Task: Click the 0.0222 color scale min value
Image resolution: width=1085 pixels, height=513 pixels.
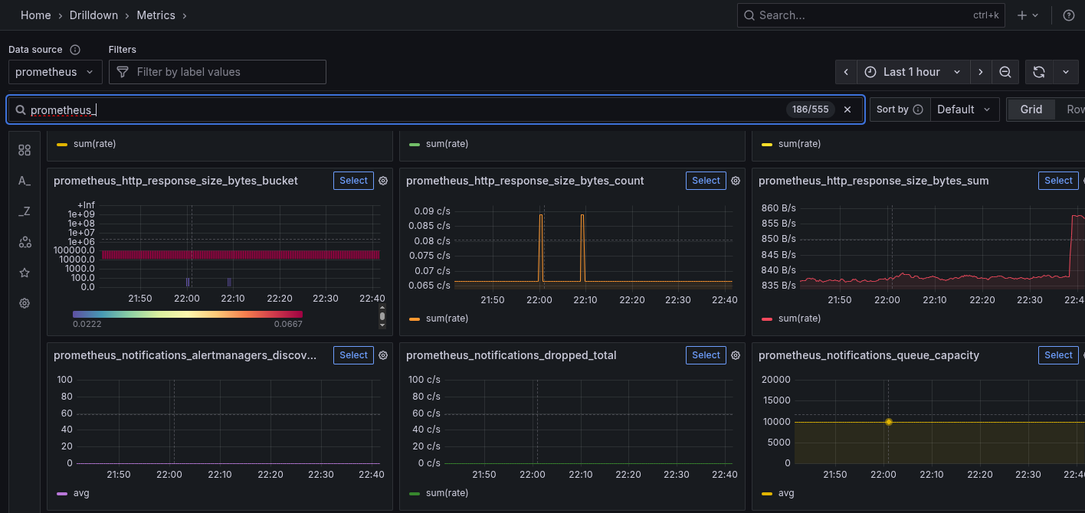Action: (87, 324)
